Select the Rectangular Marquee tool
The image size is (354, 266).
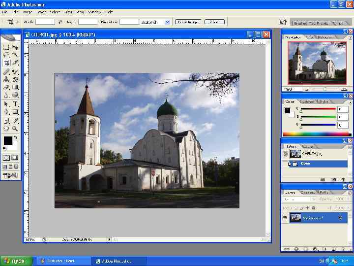(6, 47)
